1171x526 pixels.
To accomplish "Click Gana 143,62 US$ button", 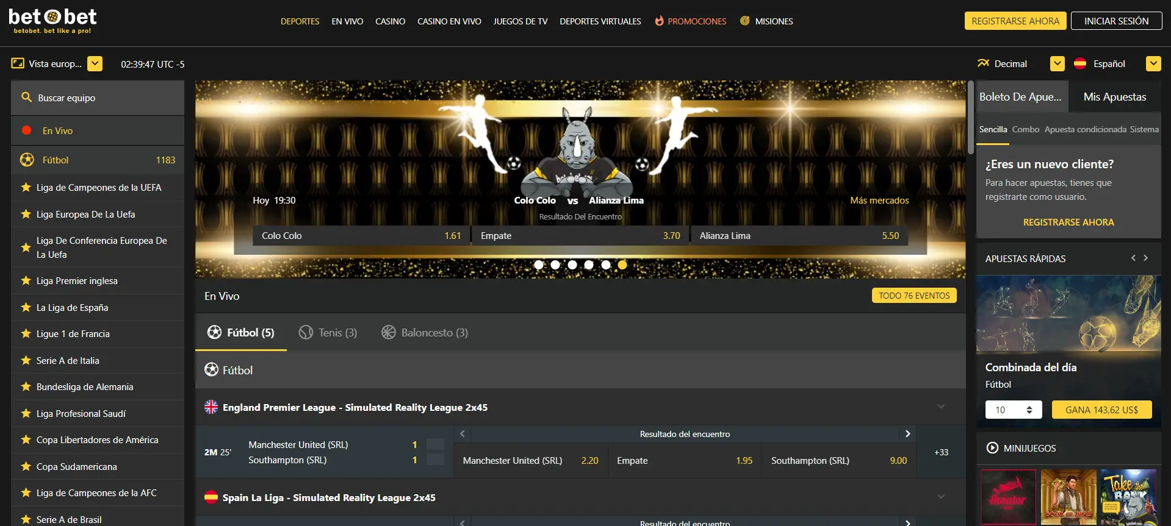I will pyautogui.click(x=1102, y=410).
